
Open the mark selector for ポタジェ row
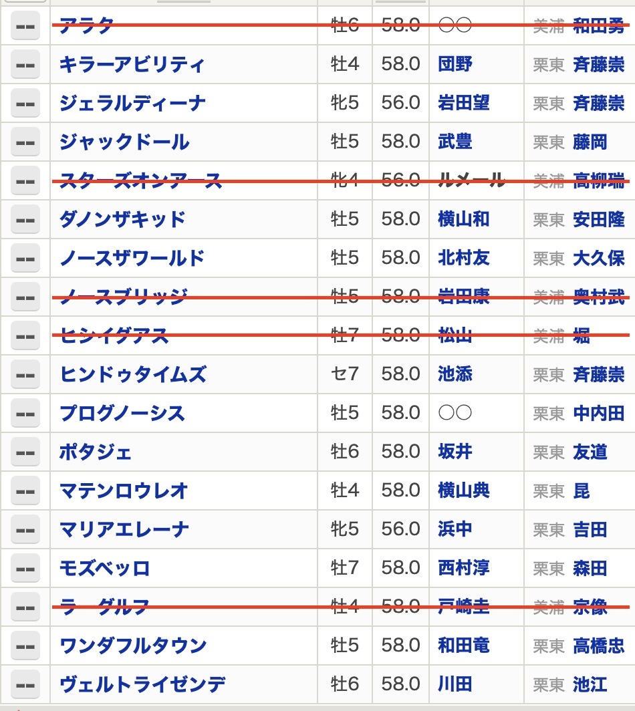25,452
